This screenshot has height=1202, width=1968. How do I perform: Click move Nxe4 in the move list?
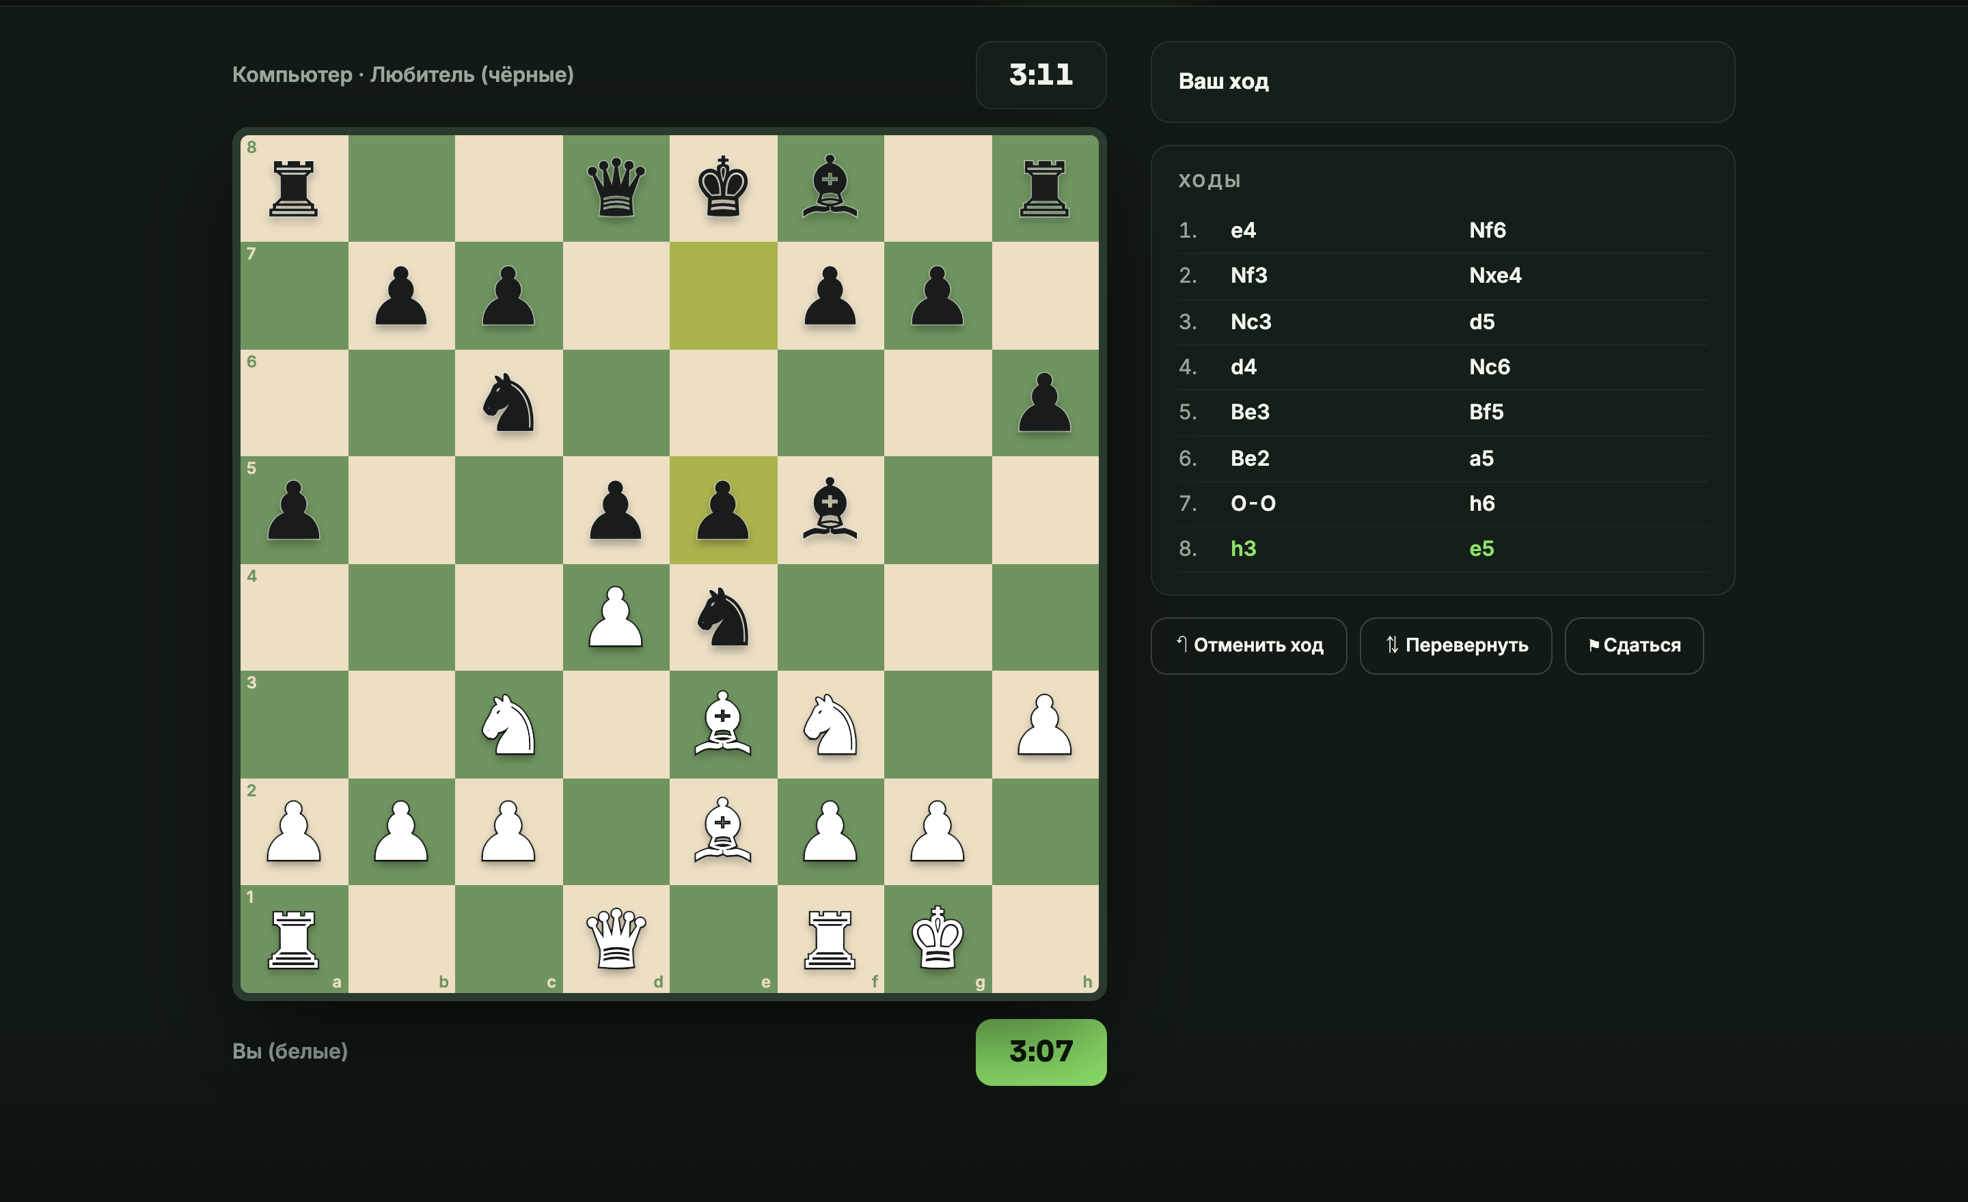click(1495, 275)
